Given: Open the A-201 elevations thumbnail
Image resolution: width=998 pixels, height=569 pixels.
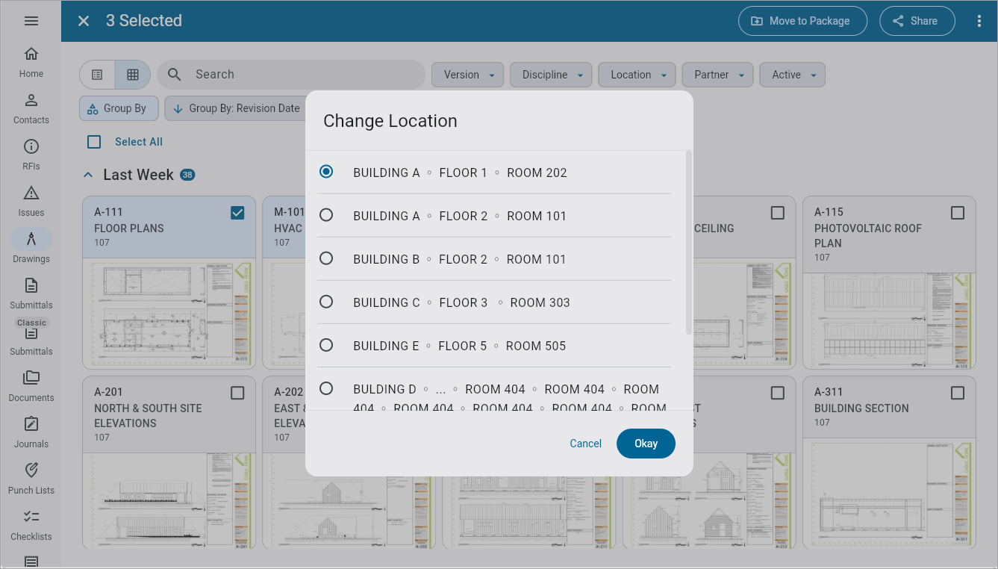Looking at the screenshot, I should coord(169,501).
